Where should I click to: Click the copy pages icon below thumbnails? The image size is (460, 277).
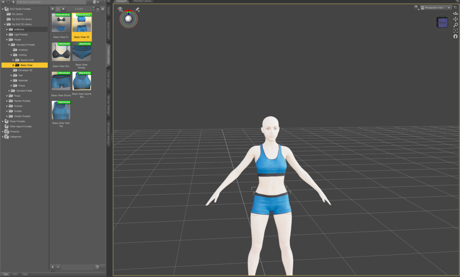pos(97,267)
